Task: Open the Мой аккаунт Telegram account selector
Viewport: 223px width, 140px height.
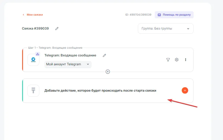Action: 68,64
